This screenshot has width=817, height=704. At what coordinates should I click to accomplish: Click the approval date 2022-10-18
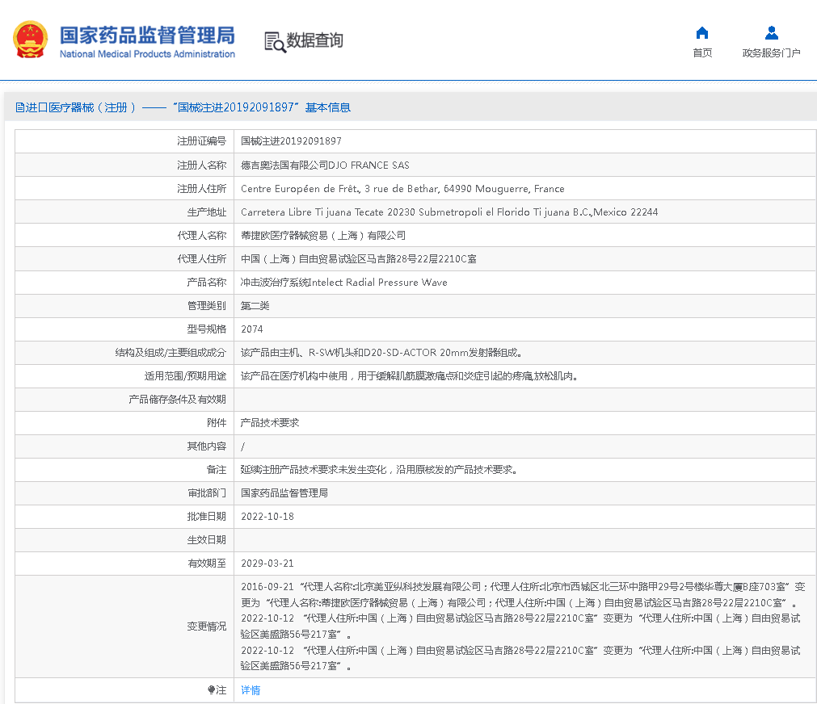tap(267, 517)
